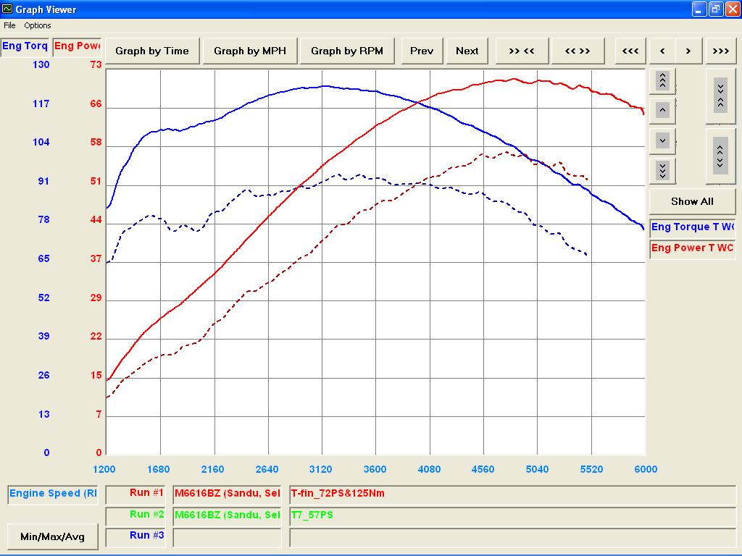Open the Options menu
742x556 pixels.
pos(38,25)
